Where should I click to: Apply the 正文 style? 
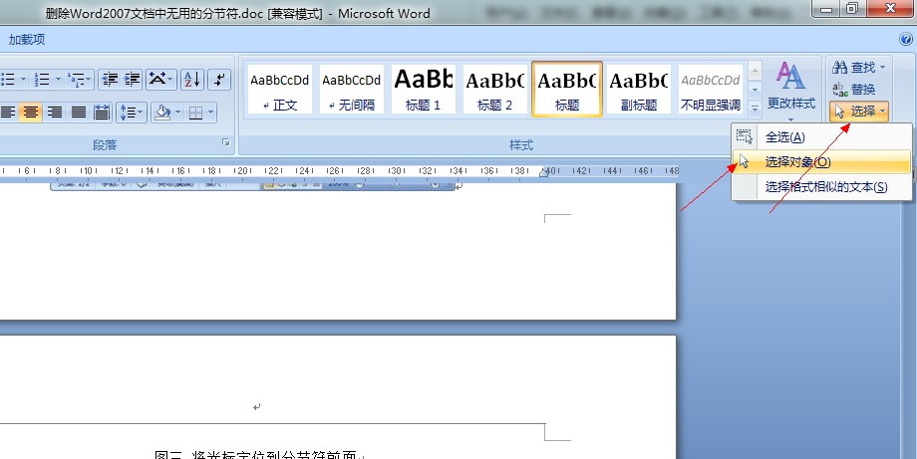click(279, 90)
